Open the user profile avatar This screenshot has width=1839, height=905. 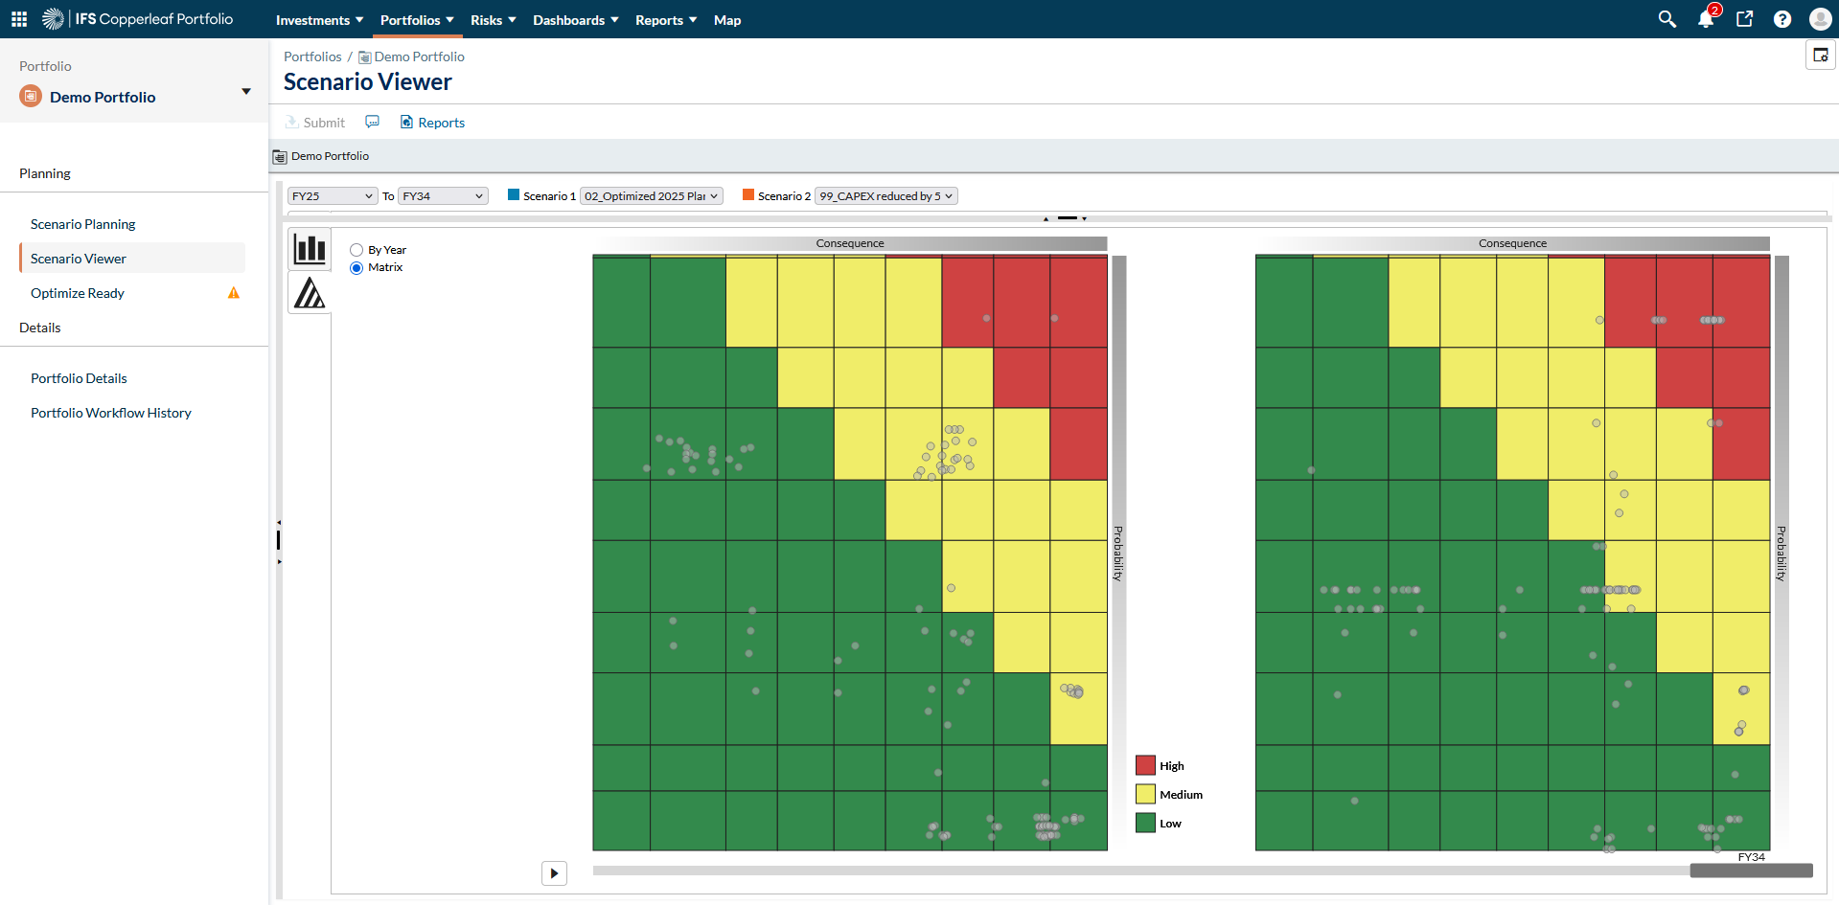pos(1820,19)
